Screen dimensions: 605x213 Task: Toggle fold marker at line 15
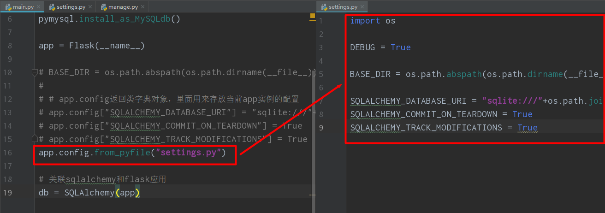coord(34,139)
